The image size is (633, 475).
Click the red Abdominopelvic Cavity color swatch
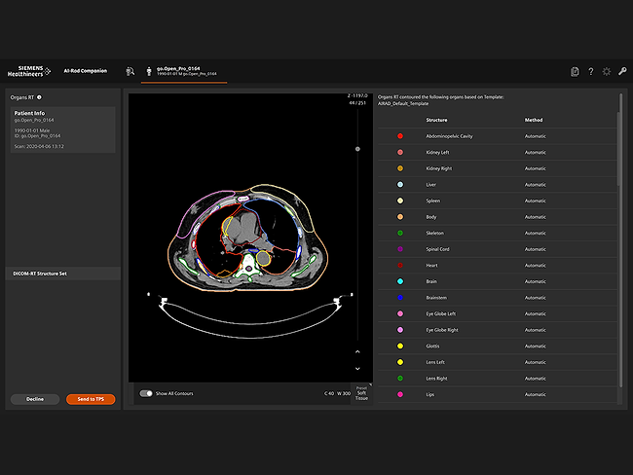(400, 136)
